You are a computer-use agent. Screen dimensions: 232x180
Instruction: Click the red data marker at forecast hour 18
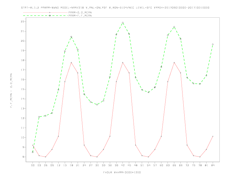71,63
